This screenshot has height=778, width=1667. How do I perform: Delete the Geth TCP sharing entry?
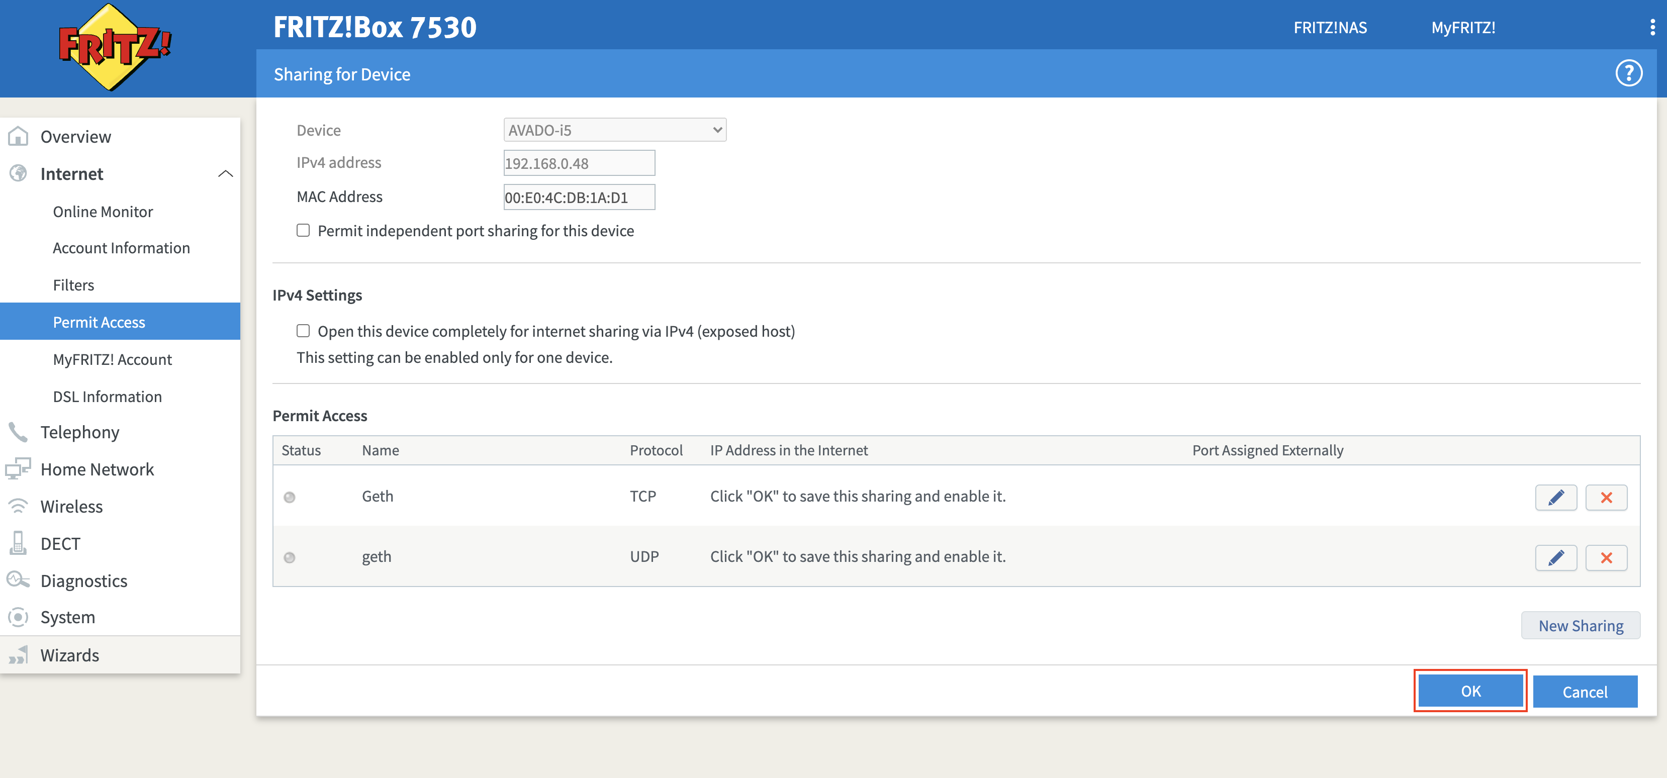[1606, 497]
